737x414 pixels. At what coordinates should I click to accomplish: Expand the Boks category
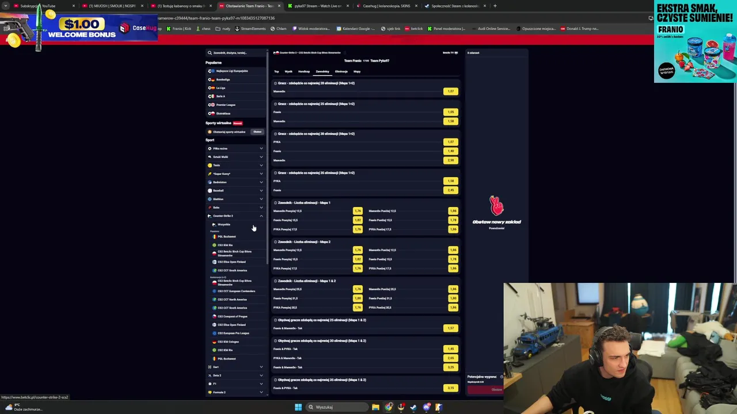[236, 208]
